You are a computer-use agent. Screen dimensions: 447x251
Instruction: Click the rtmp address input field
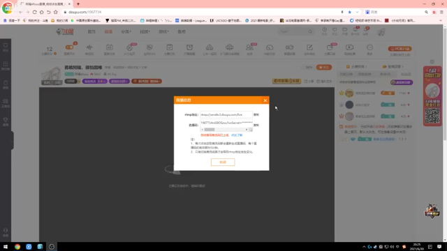click(226, 114)
